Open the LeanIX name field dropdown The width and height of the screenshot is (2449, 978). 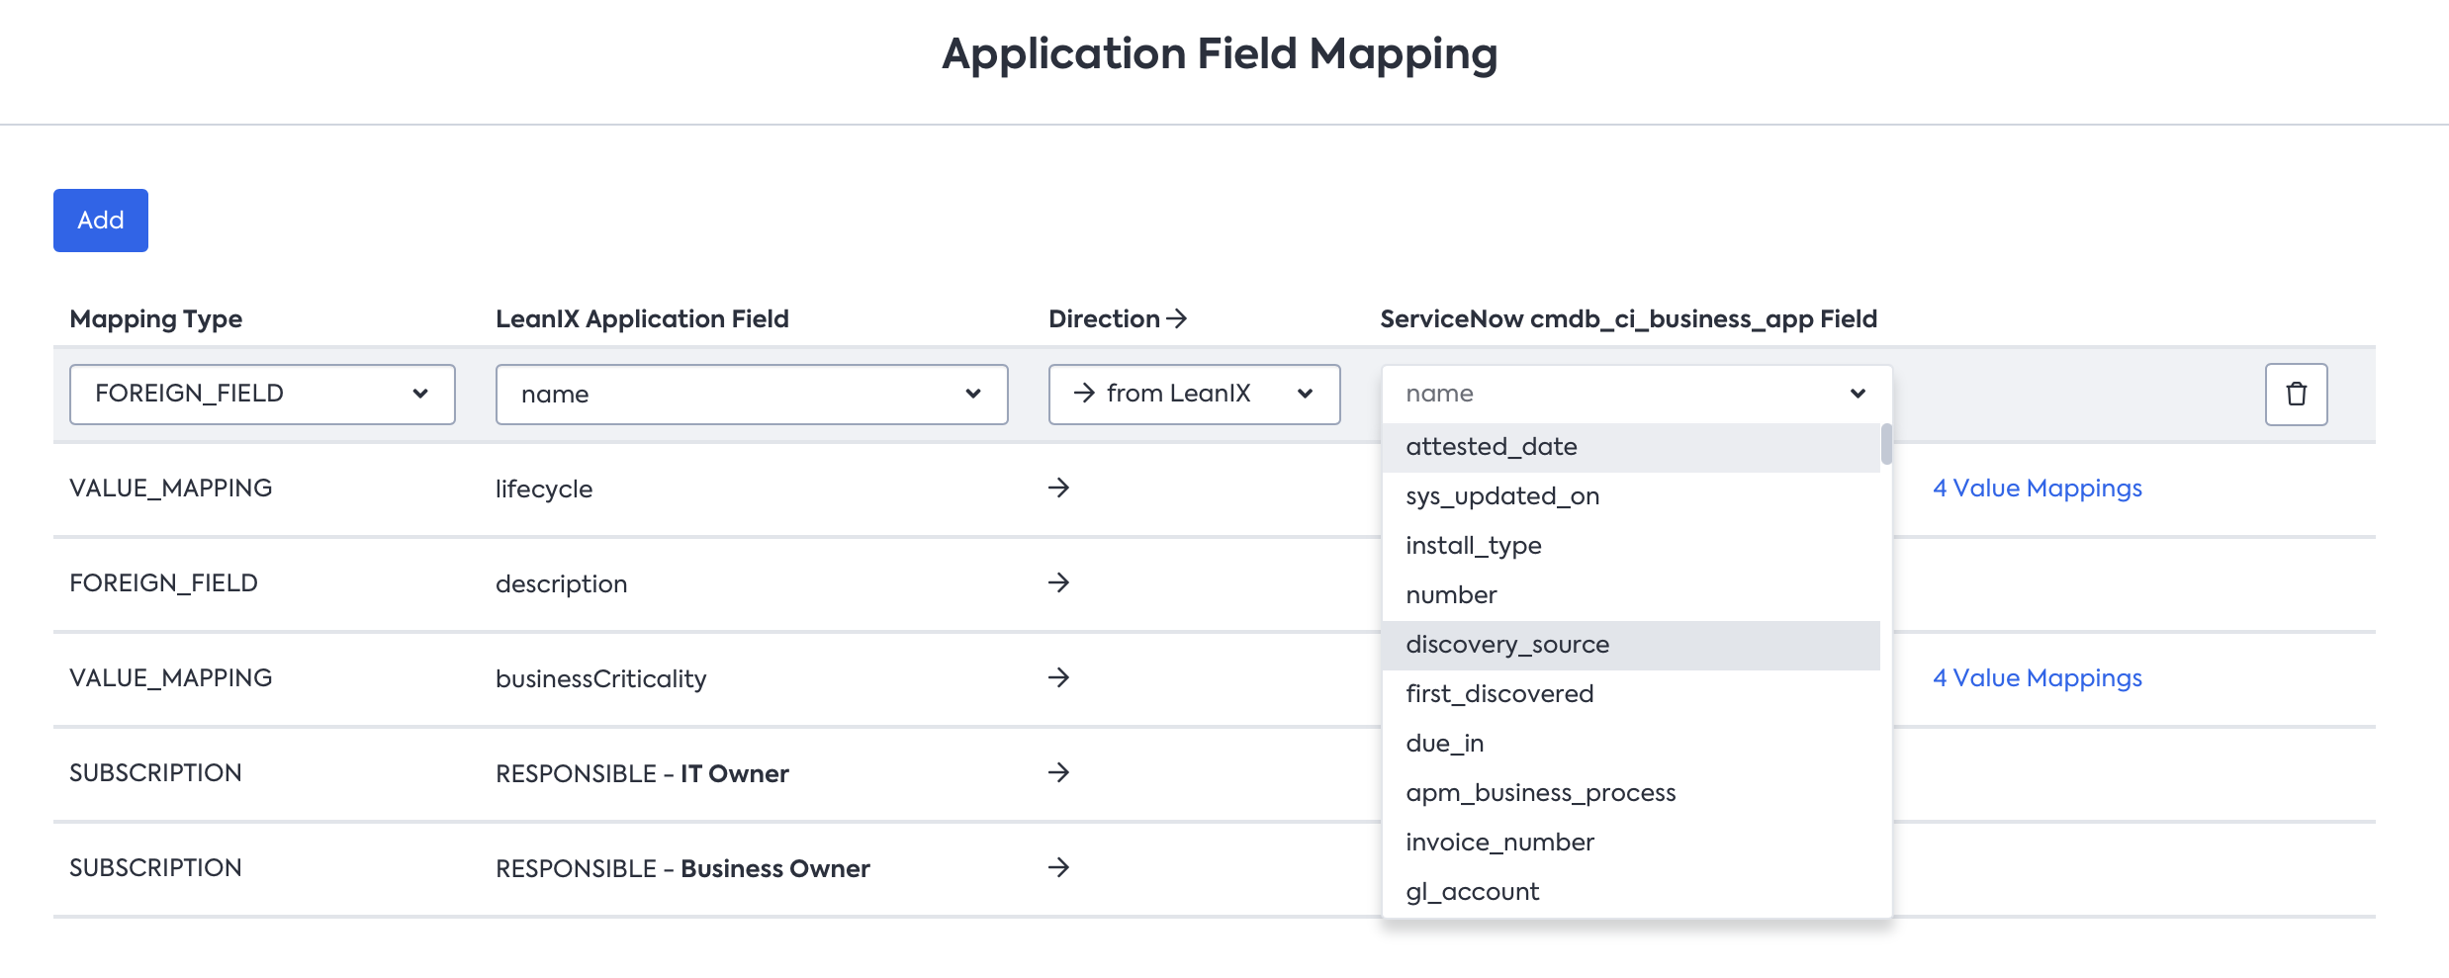[752, 394]
